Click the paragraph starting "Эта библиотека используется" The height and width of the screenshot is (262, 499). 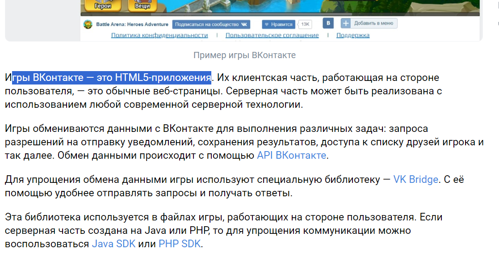click(224, 231)
